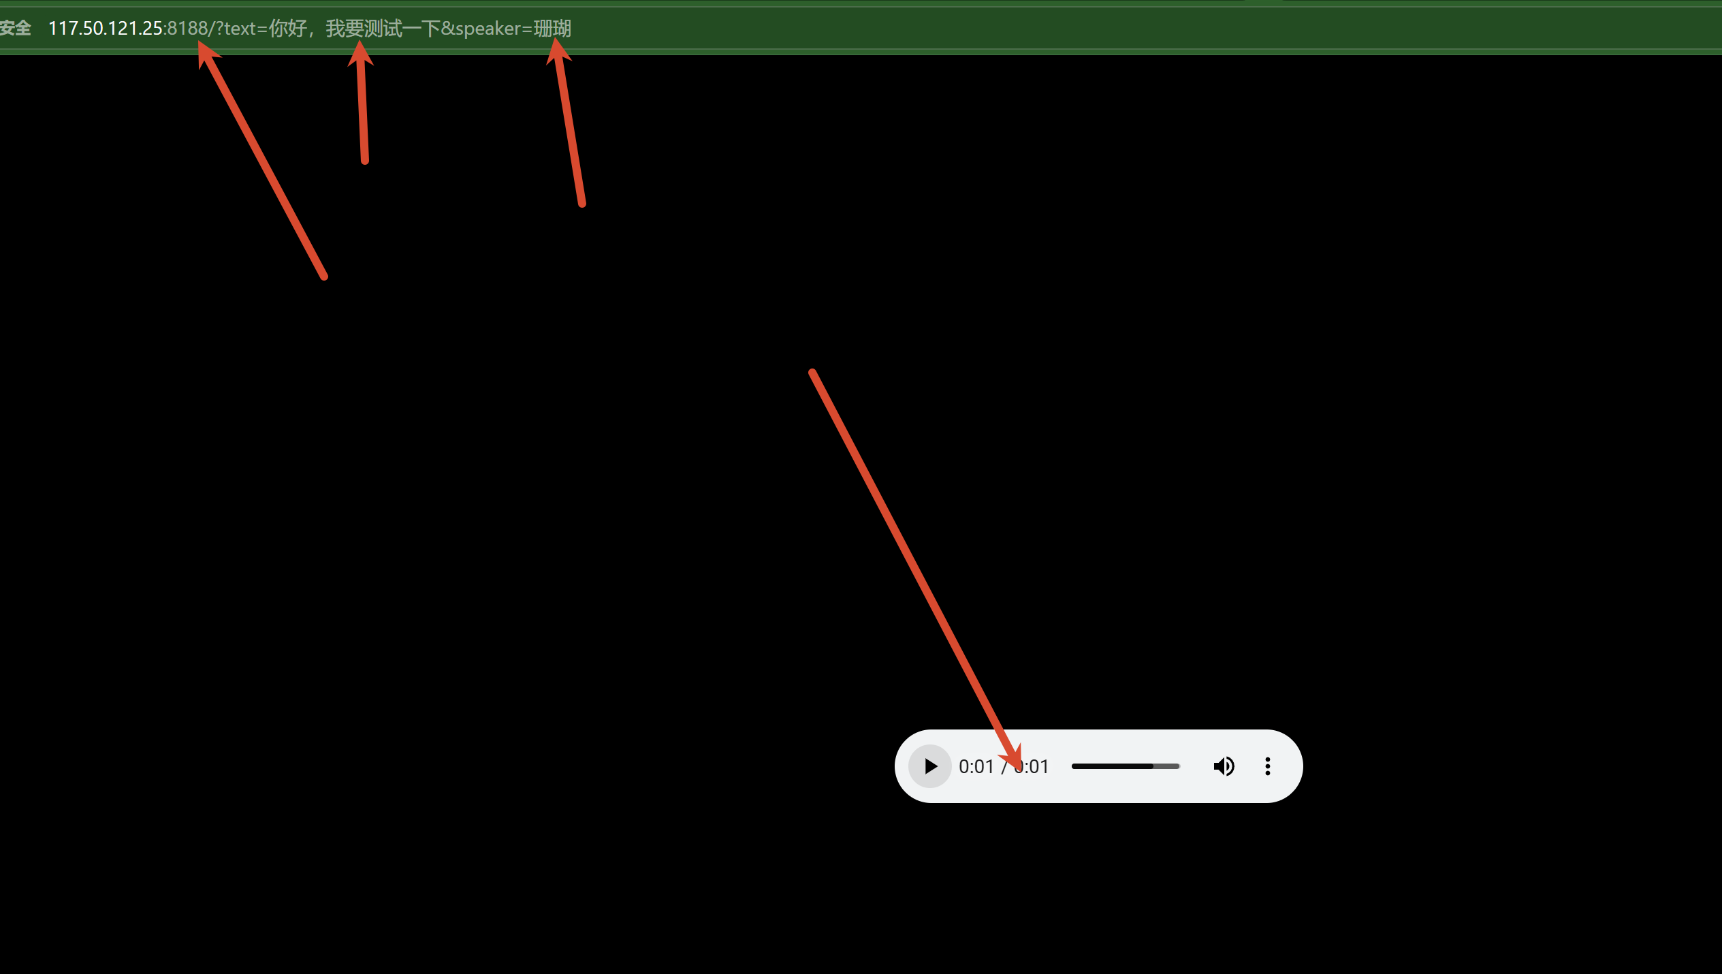This screenshot has width=1722, height=974.
Task: Toggle sound off with the mute control
Action: pyautogui.click(x=1224, y=766)
